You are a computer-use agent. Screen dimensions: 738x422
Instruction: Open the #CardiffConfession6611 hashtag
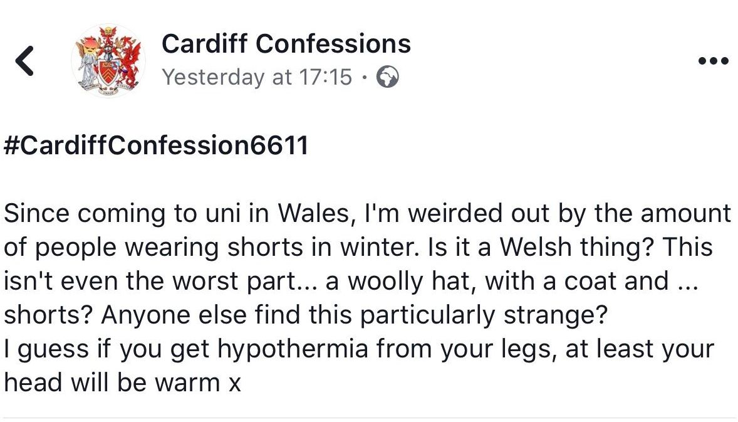pos(156,145)
